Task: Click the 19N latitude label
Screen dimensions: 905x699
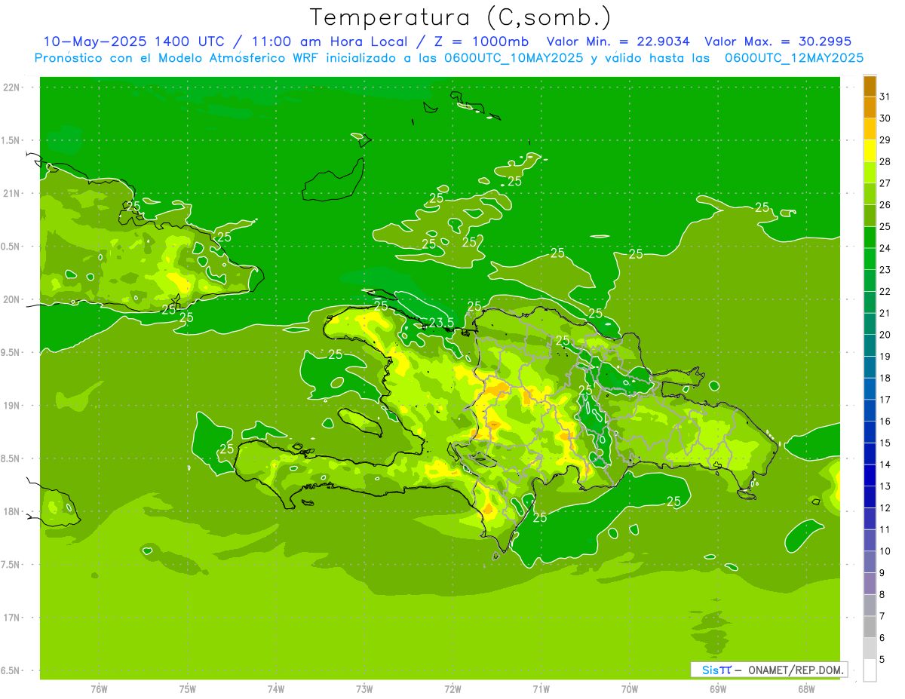Action: click(13, 406)
